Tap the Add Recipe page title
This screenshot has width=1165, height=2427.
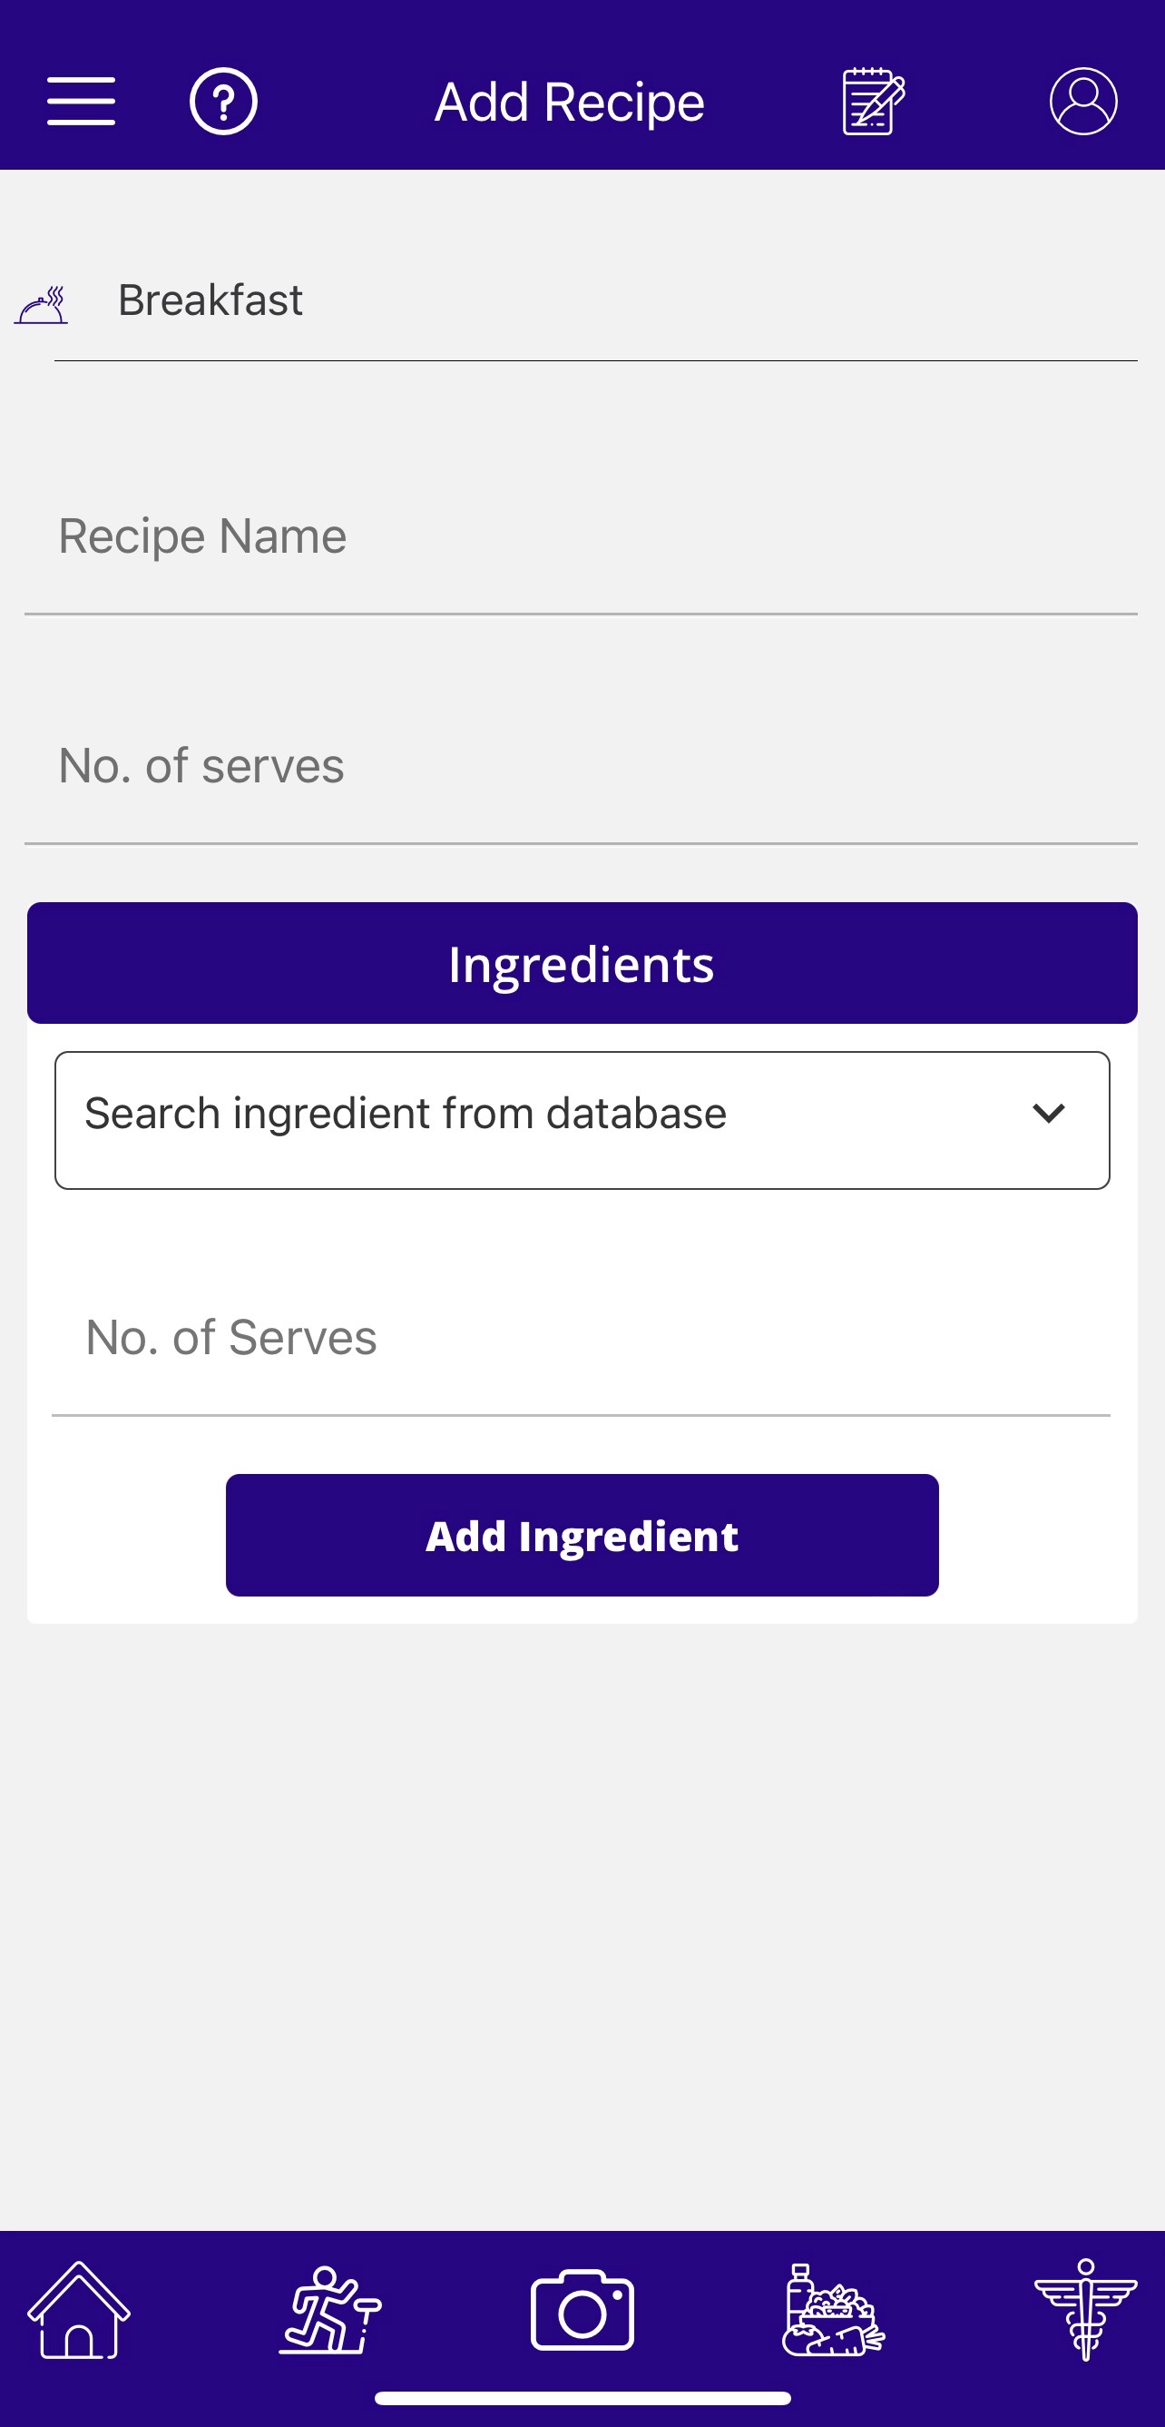pyautogui.click(x=569, y=102)
